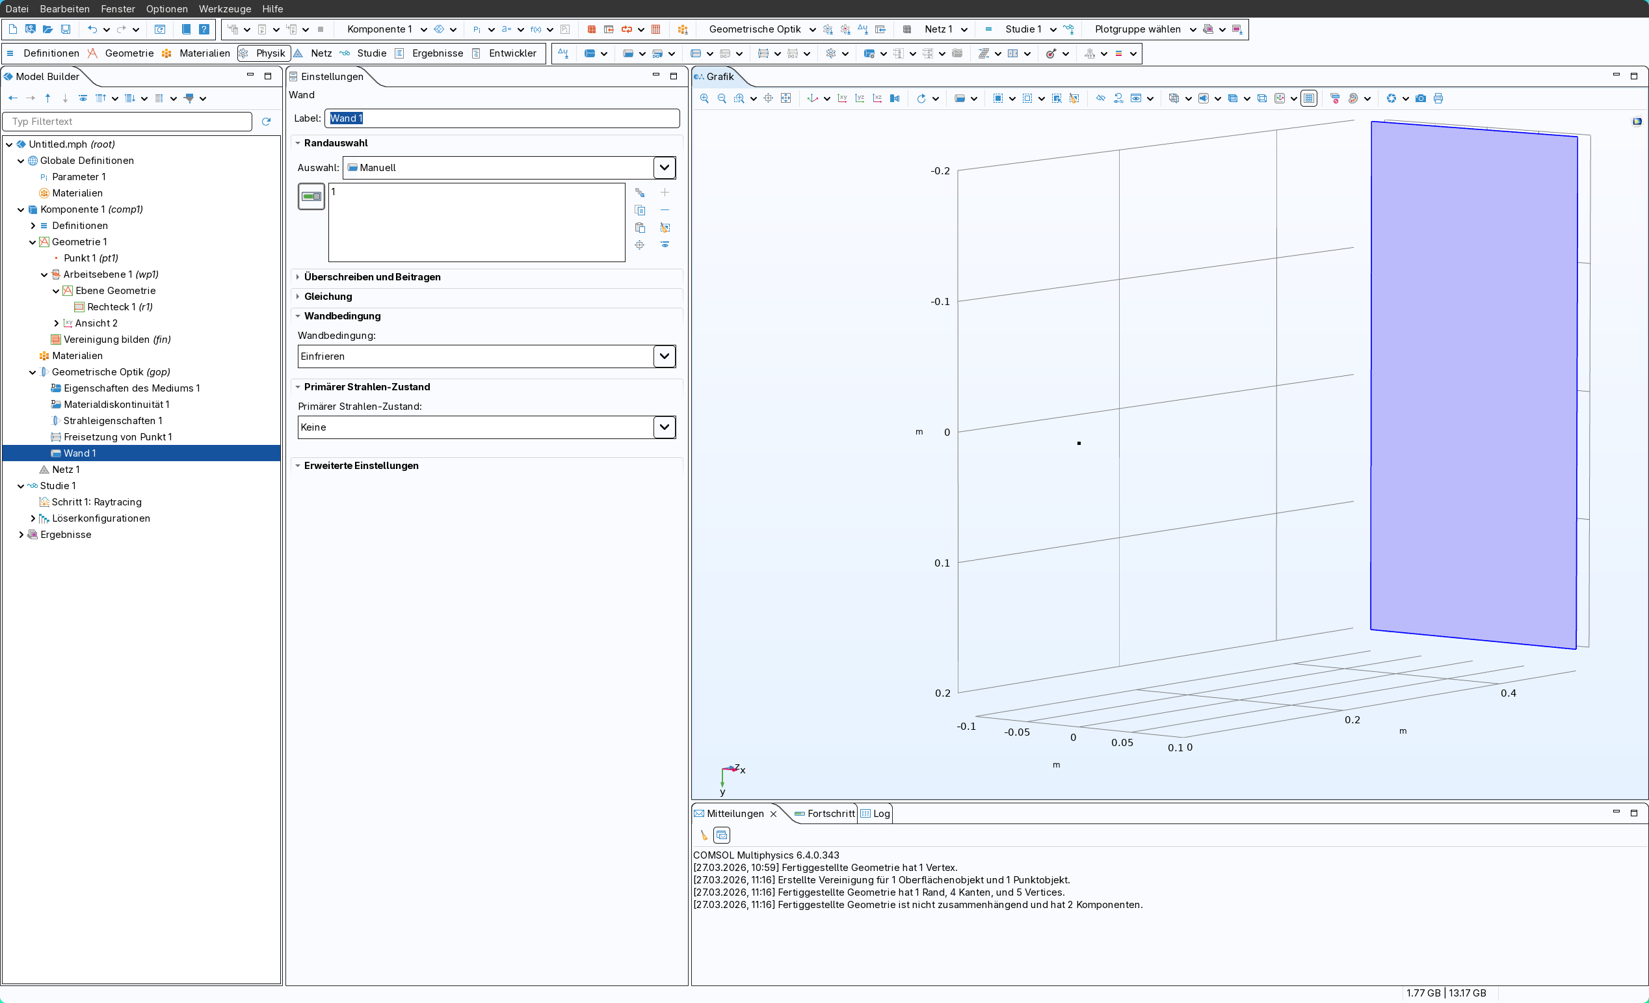1649x1003 pixels.
Task: Zoom in on the Grafik view
Action: tap(704, 98)
